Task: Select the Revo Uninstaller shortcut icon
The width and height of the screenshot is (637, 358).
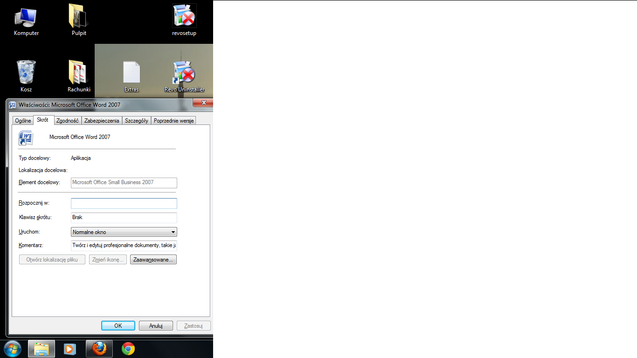Action: [x=184, y=76]
